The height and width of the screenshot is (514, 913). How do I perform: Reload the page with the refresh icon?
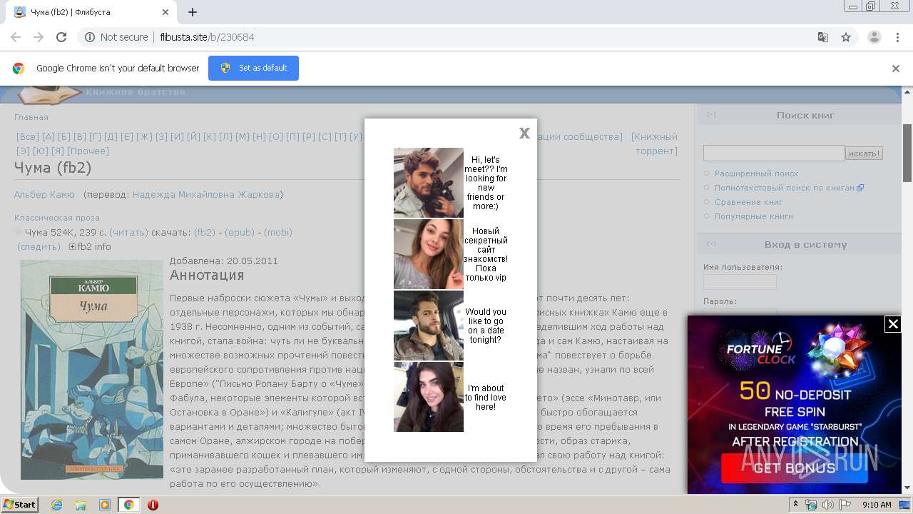coord(61,37)
